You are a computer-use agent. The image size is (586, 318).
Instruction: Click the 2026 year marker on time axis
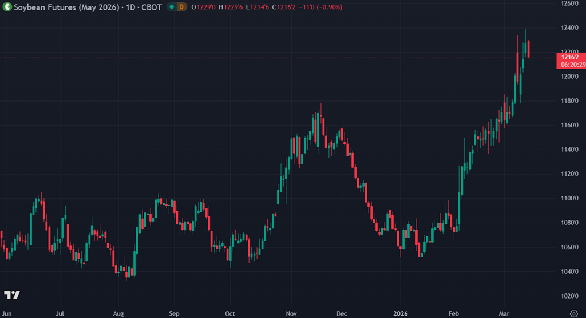[399, 313]
